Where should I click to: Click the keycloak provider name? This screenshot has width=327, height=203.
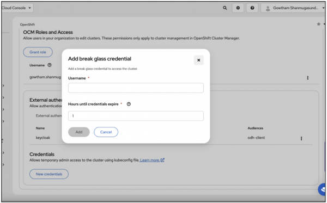(x=43, y=138)
